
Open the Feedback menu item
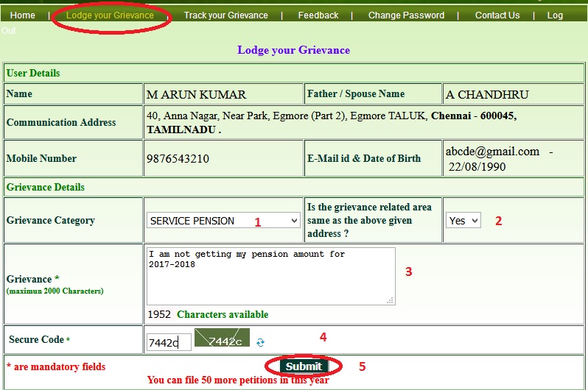click(x=318, y=15)
